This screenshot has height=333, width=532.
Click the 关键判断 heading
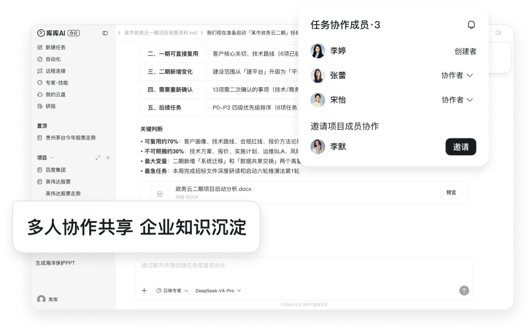[x=152, y=129]
